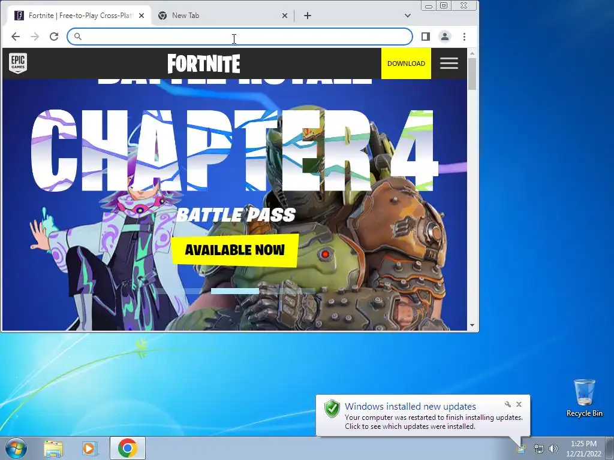Screen dimensions: 614x460
Task: Close the Fortnite tab
Action: (142, 16)
